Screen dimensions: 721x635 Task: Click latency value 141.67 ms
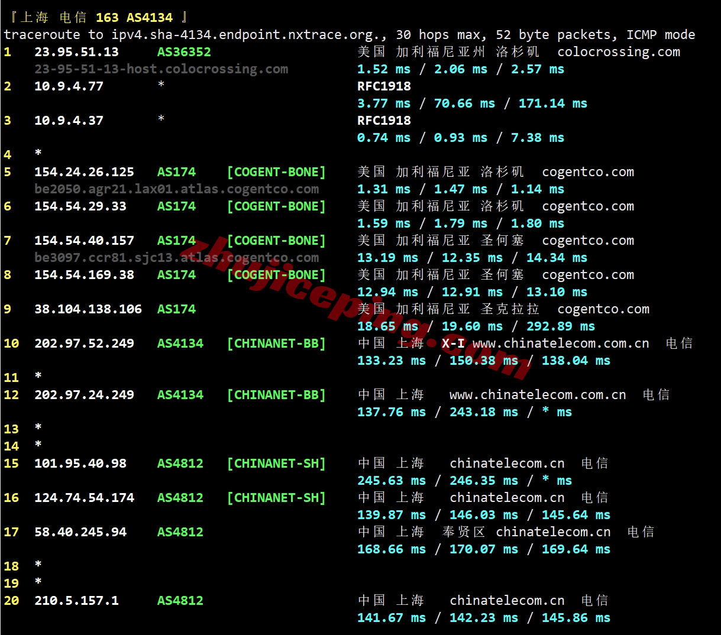tap(392, 618)
